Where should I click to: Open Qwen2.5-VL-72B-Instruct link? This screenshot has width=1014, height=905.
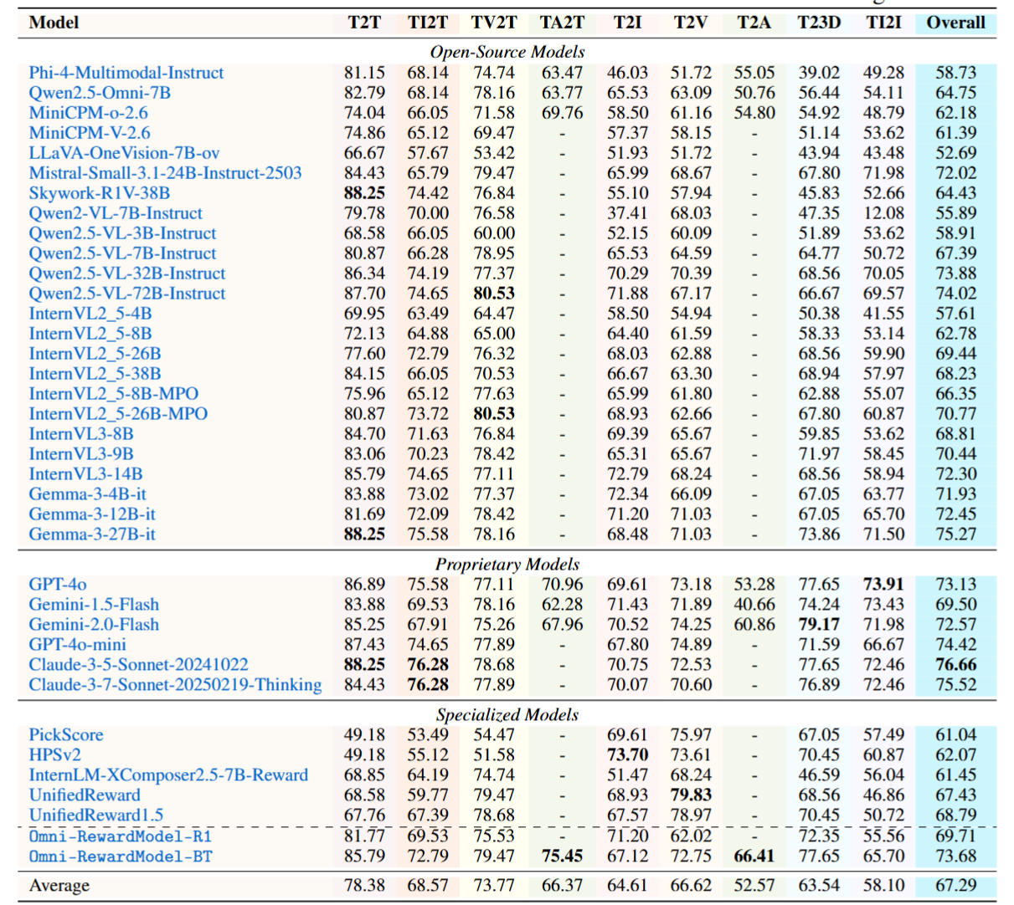[x=127, y=294]
